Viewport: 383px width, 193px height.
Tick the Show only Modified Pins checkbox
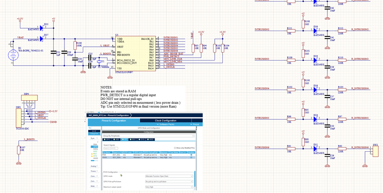(175, 148)
